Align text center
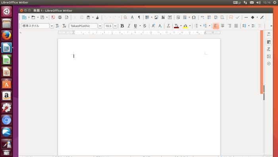This screenshot has height=157, width=278. [222, 26]
